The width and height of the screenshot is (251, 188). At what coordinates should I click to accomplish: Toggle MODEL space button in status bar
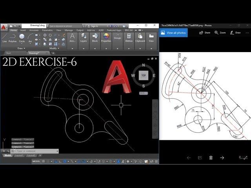pyautogui.click(x=36, y=161)
